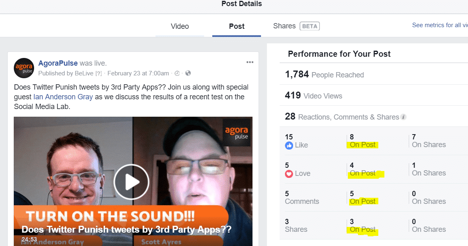This screenshot has width=468, height=246.
Task: Click the red Love heart icon
Action: coord(289,174)
